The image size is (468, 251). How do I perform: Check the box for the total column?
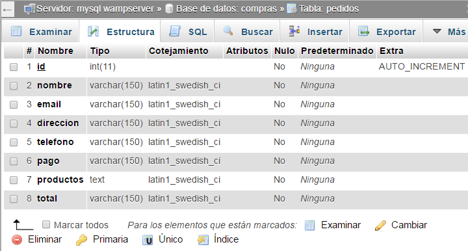14,199
